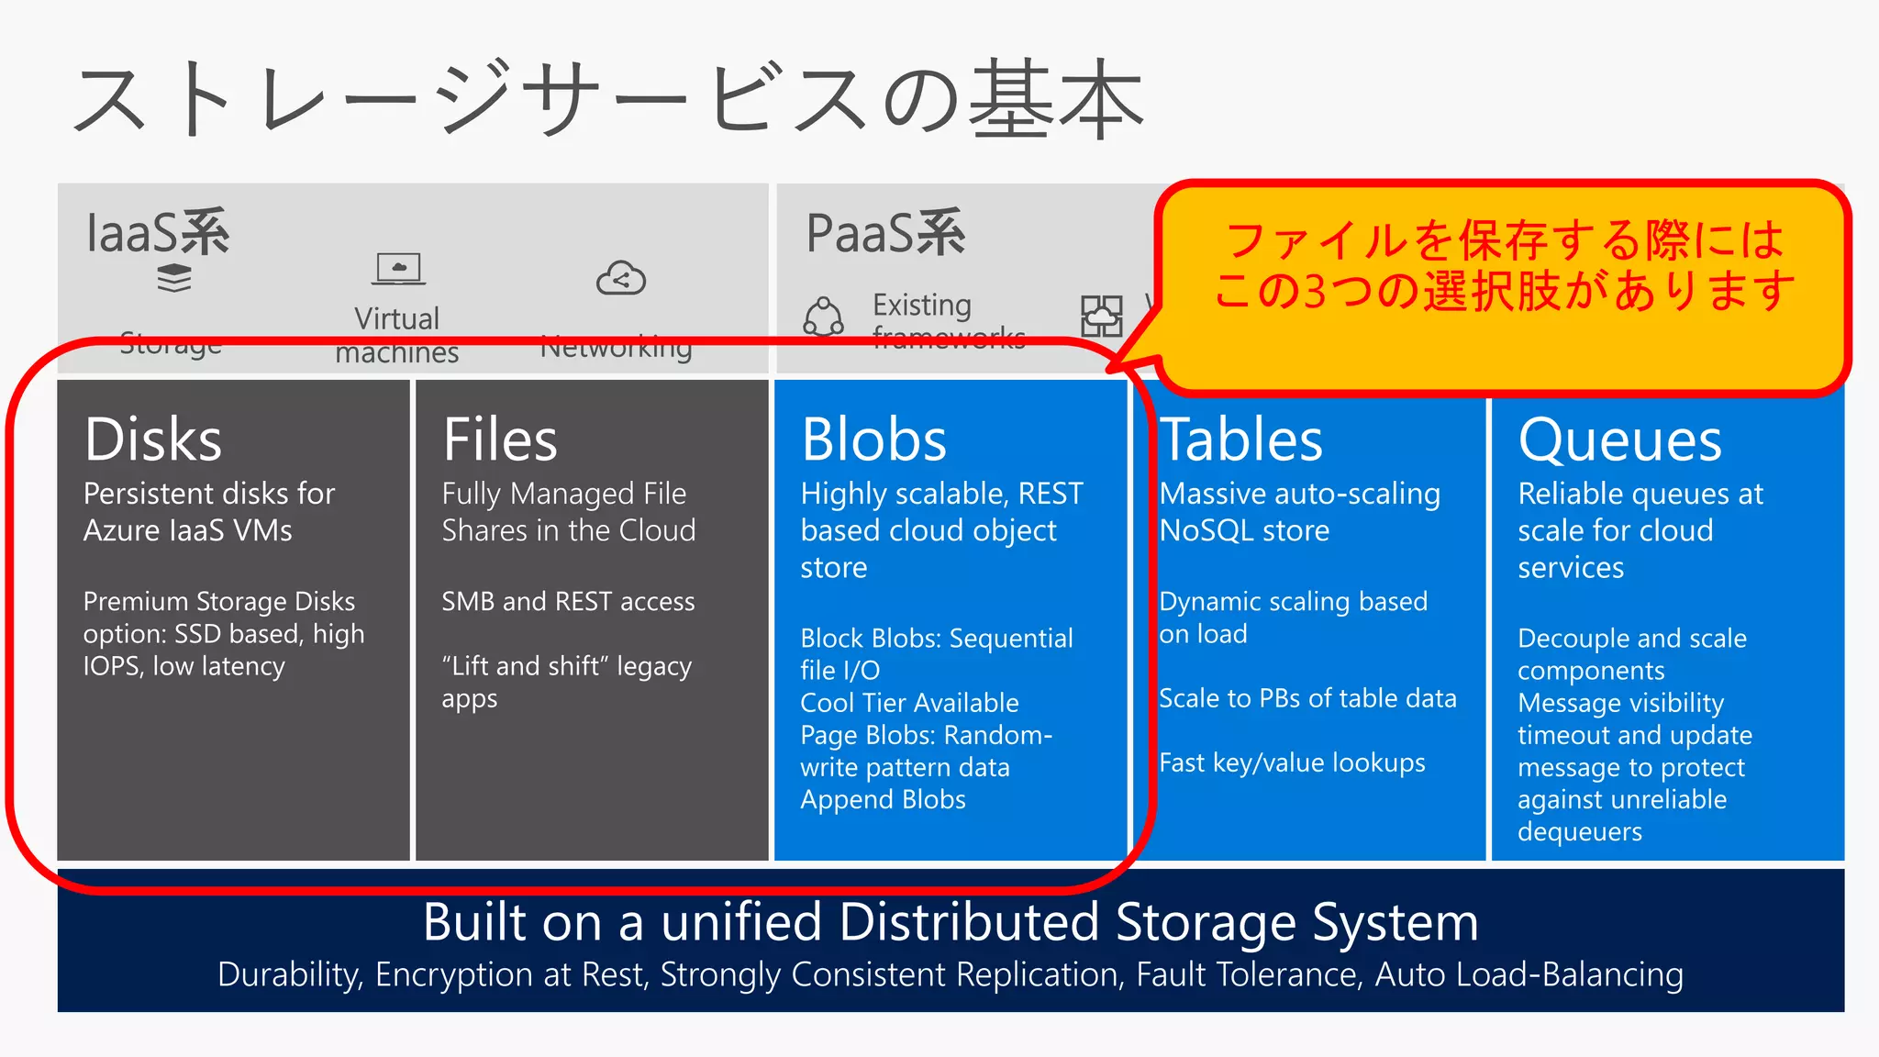Select the Tables heading

[1241, 439]
